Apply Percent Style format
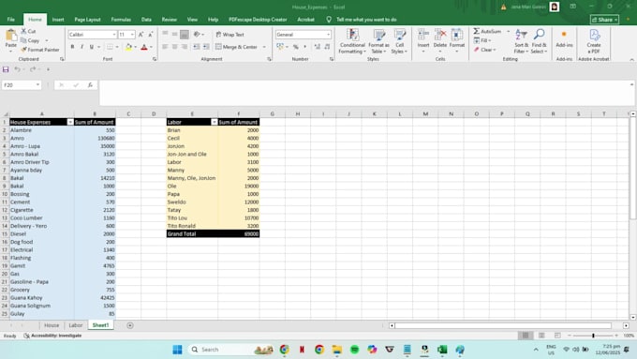637x359 pixels. coord(296,47)
